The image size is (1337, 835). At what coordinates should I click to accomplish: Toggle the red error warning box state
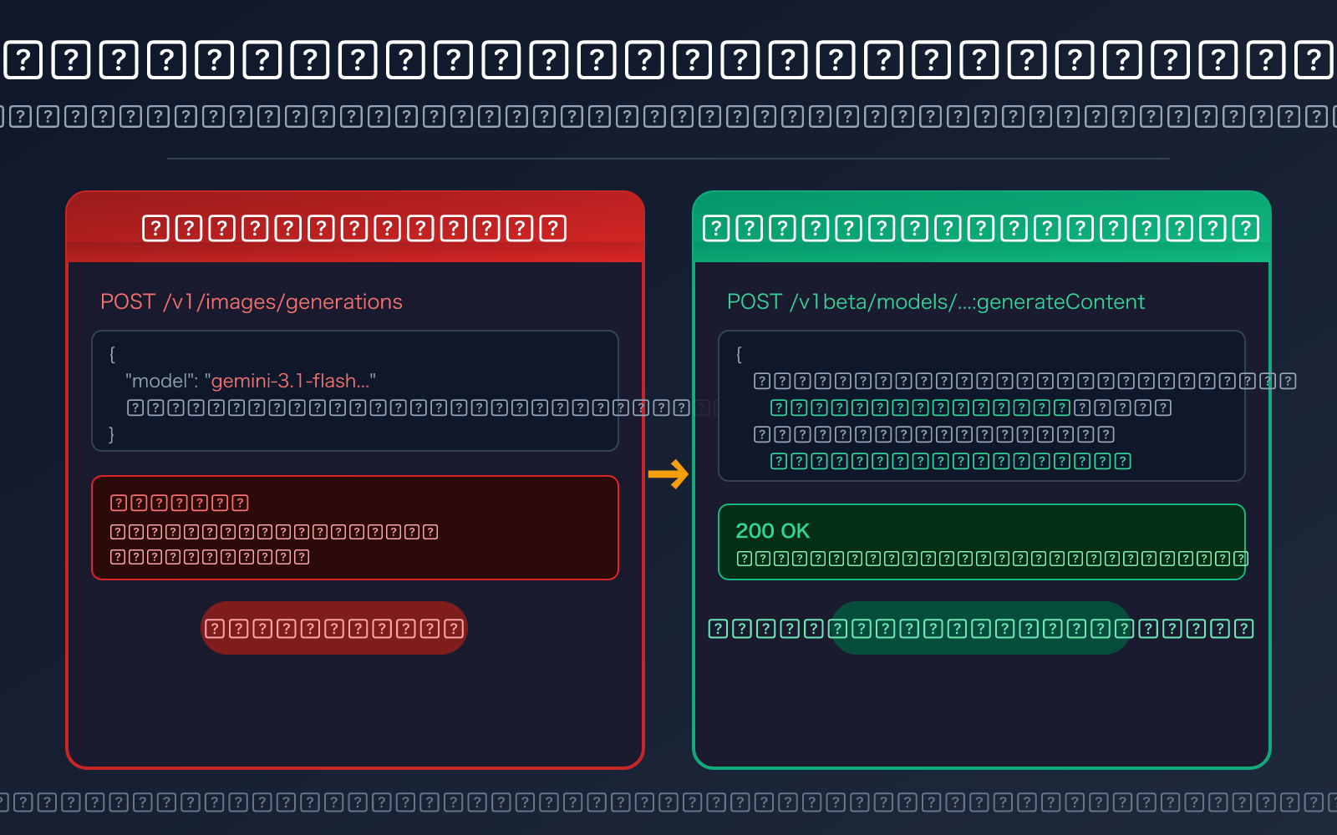click(x=354, y=527)
